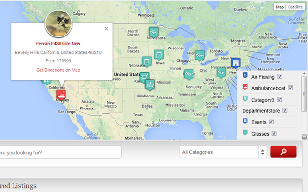This screenshot has height=192, width=308.
Task: Click the Category3 legend icon
Action: tap(245, 98)
